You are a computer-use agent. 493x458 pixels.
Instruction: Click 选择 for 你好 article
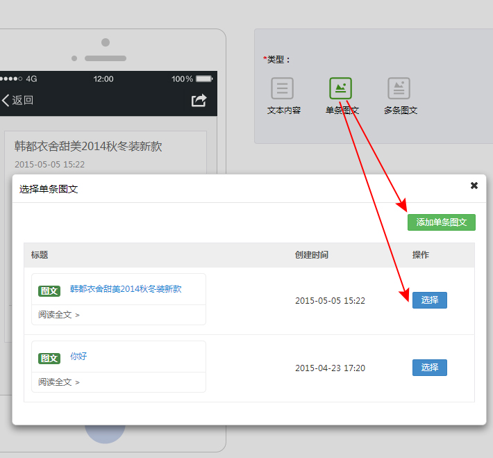(429, 368)
